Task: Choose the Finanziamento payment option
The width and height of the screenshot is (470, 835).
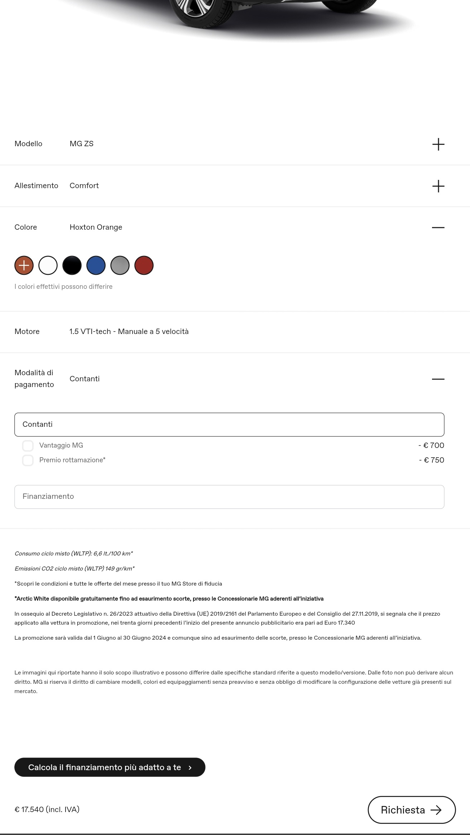Action: coord(229,497)
